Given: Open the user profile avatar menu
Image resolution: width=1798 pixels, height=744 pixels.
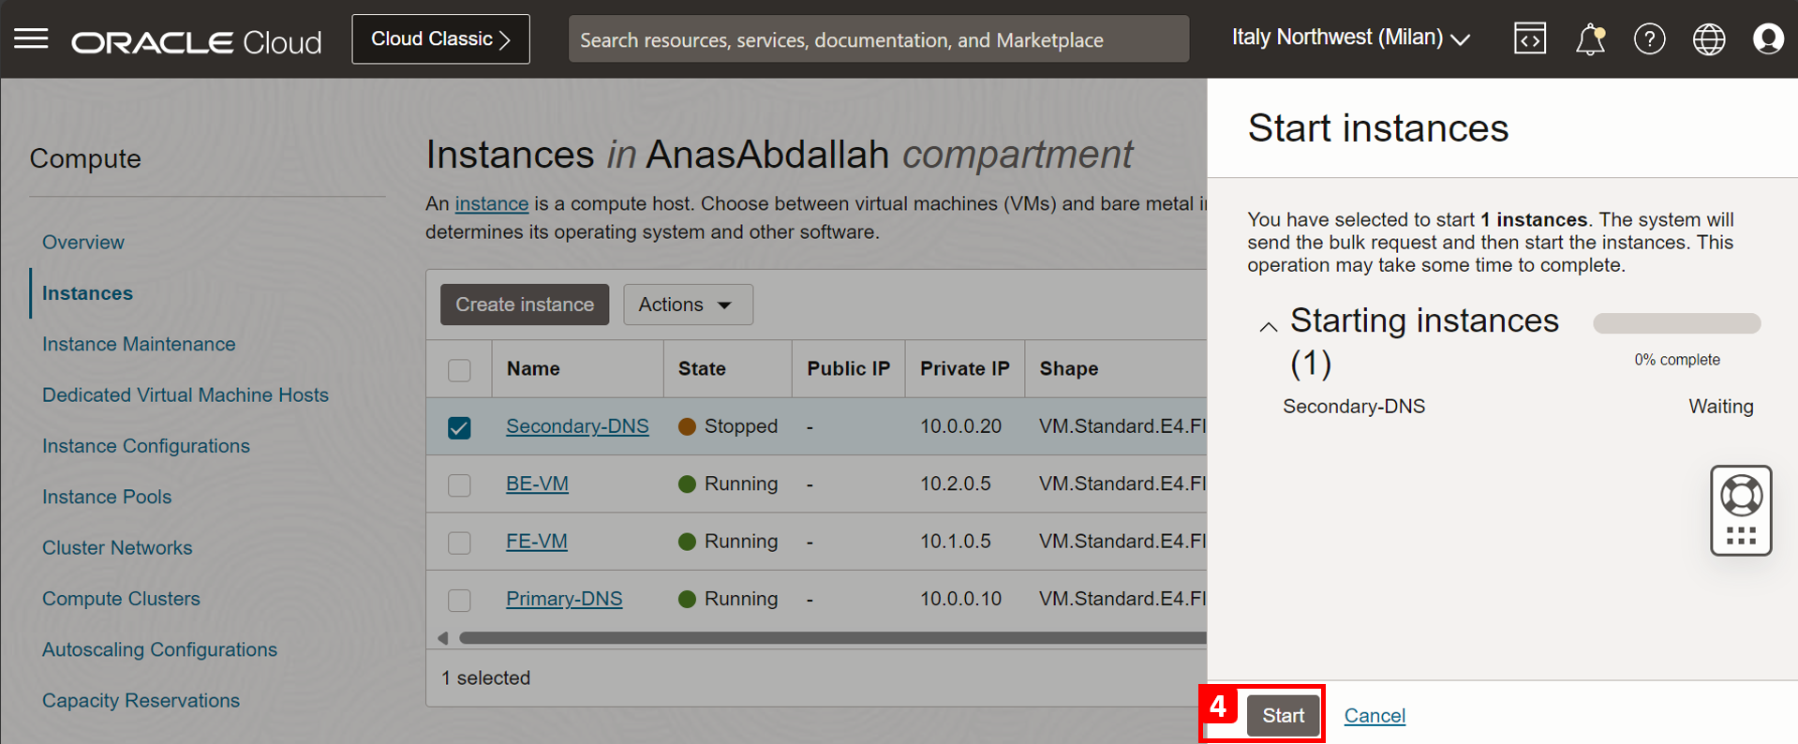Looking at the screenshot, I should pyautogui.click(x=1768, y=39).
